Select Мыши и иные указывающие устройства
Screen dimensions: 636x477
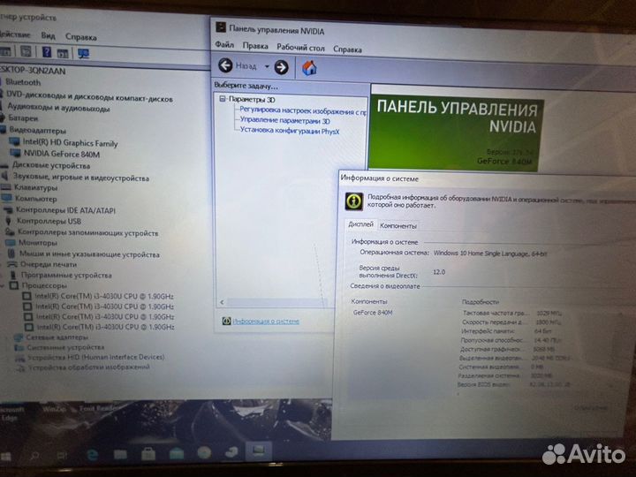click(89, 254)
